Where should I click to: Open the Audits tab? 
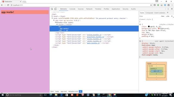[133, 9]
